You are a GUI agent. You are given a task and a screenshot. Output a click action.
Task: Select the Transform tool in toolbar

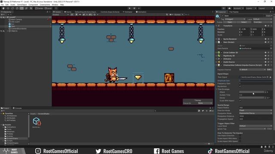[x=26, y=8]
